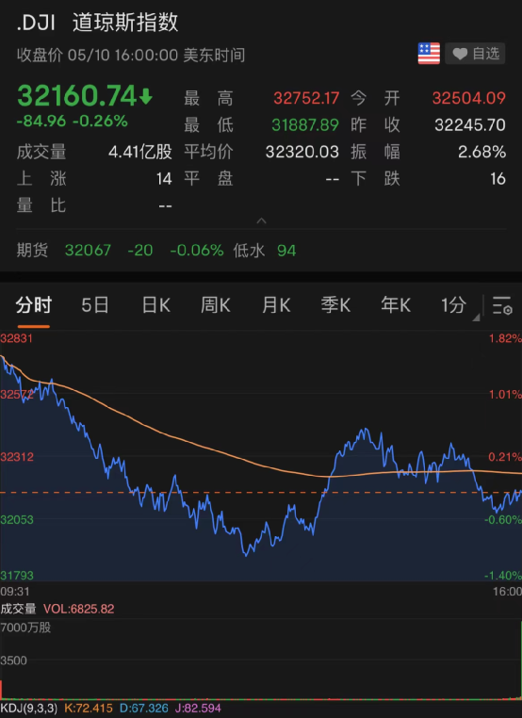This screenshot has height=718, width=522.
Task: Tap the 上涨 count 14
Action: coord(164,179)
